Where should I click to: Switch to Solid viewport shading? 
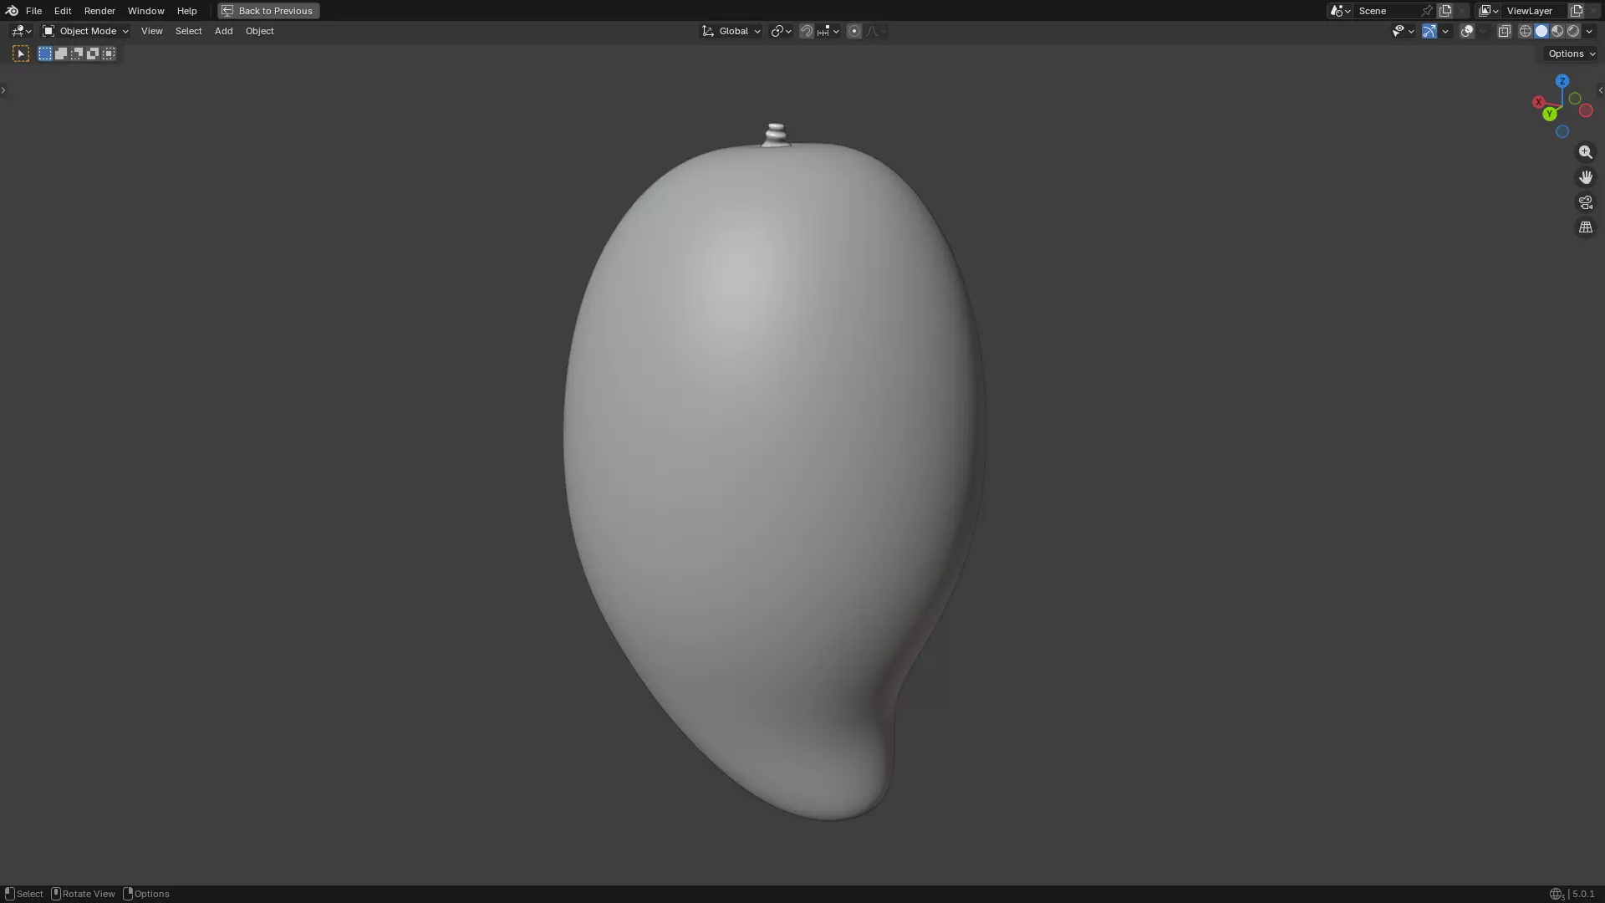1541,31
